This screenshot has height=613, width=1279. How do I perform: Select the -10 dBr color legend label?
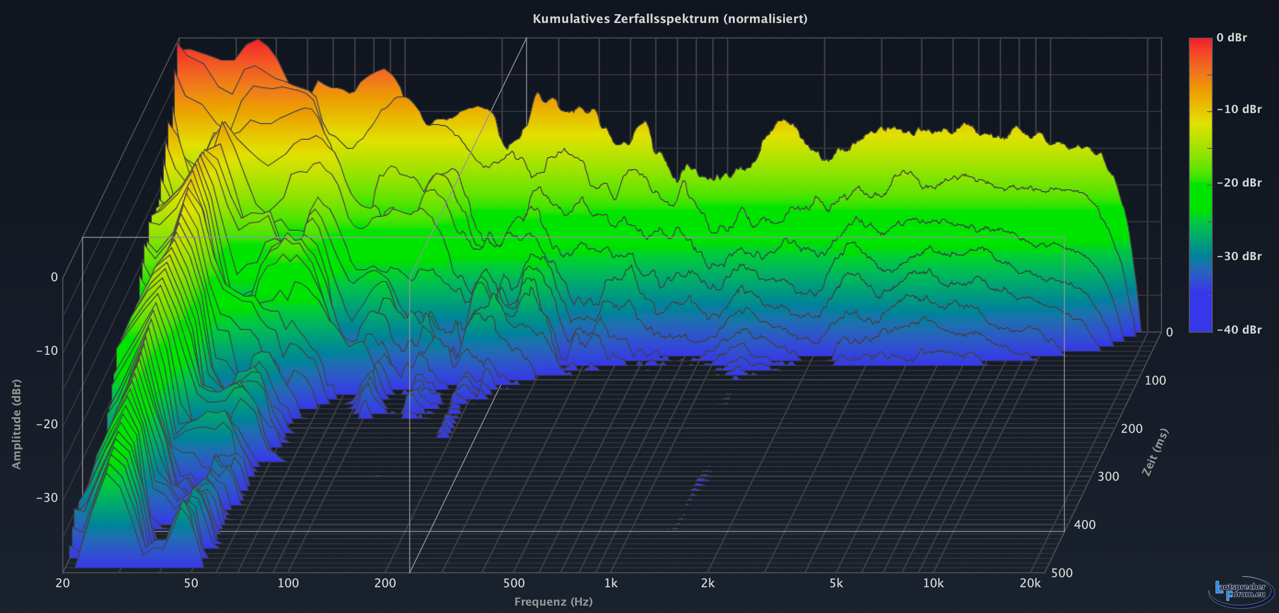pos(1239,110)
